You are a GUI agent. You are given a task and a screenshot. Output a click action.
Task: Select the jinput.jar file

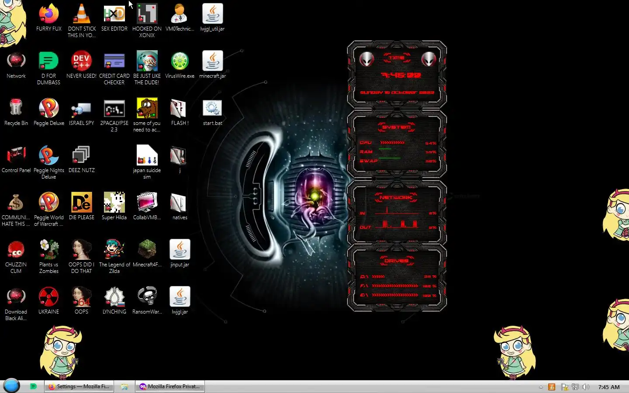pos(180,250)
